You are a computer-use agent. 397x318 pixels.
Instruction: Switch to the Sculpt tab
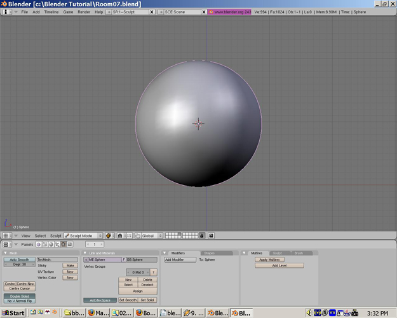click(x=277, y=253)
